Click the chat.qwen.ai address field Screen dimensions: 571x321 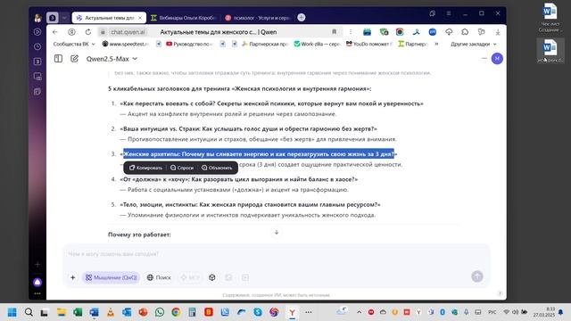128,32
